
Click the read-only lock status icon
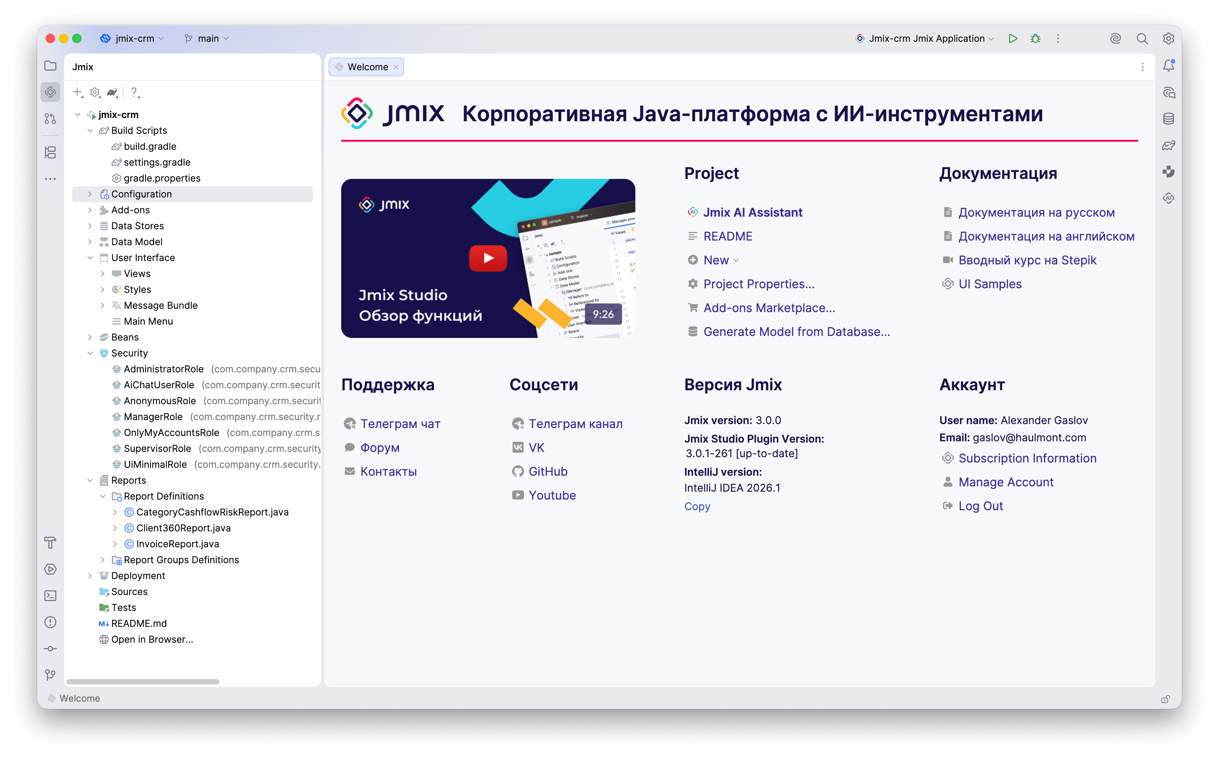click(1165, 699)
